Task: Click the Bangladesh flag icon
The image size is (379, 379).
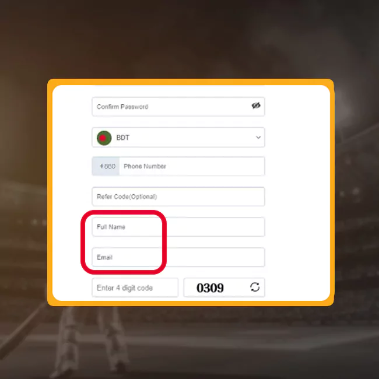Action: click(104, 138)
